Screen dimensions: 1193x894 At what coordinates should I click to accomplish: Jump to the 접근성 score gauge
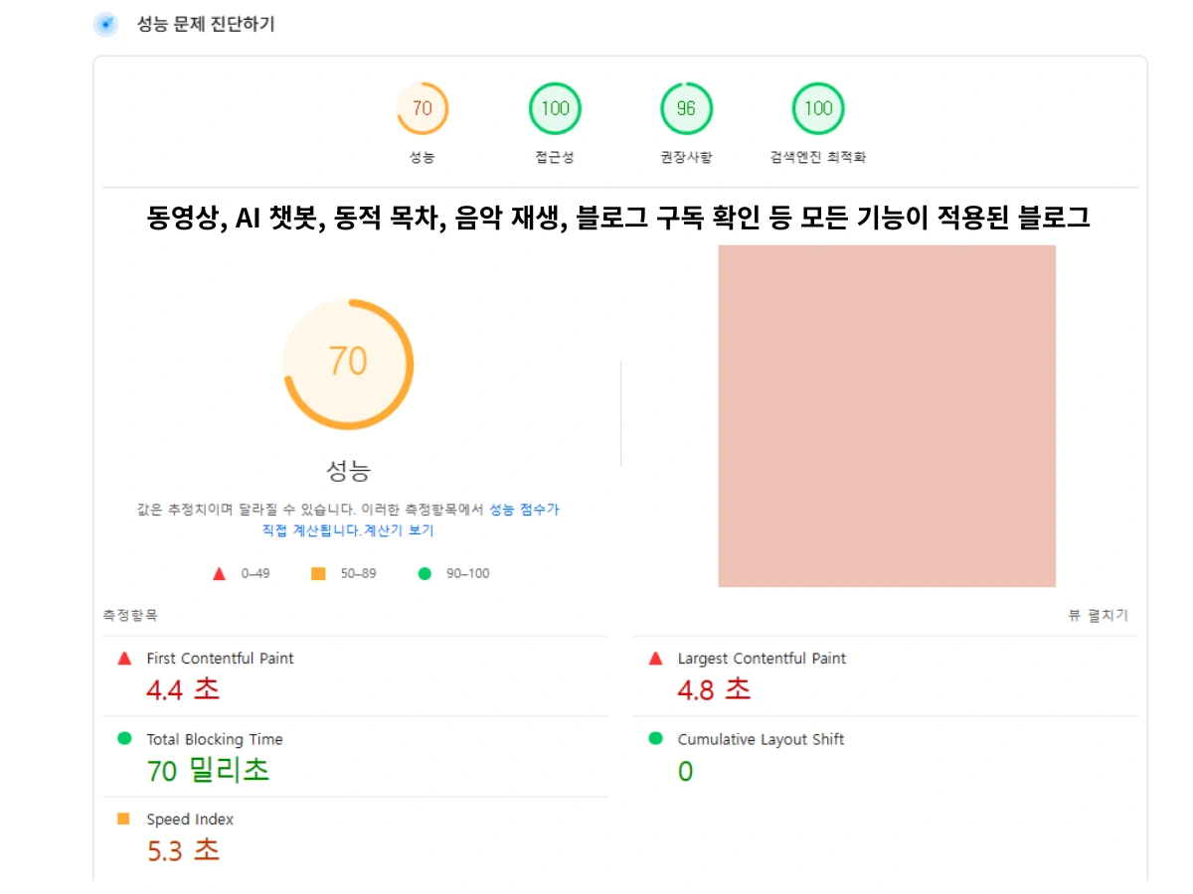pyautogui.click(x=555, y=108)
